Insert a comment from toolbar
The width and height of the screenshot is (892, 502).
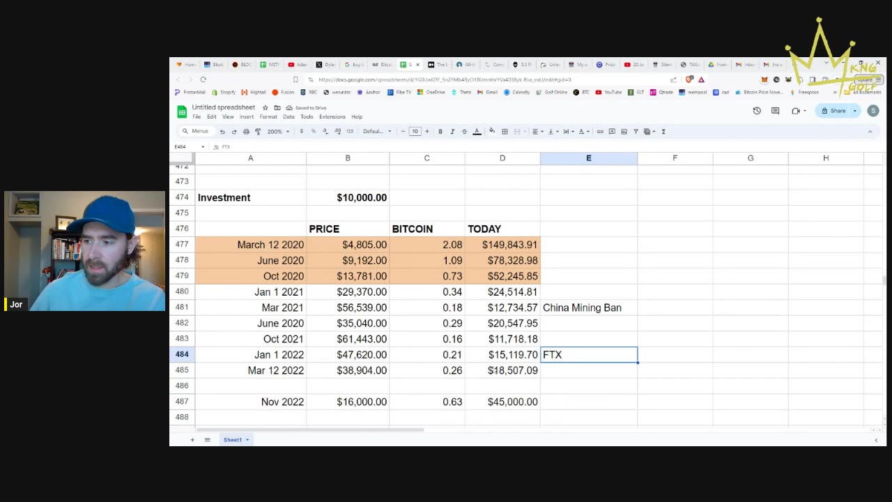612,131
